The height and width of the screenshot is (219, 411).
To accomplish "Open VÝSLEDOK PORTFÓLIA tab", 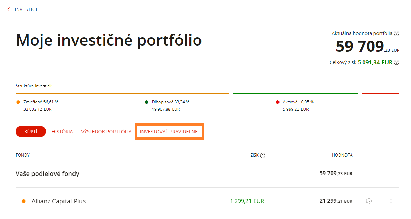I will click(x=106, y=132).
